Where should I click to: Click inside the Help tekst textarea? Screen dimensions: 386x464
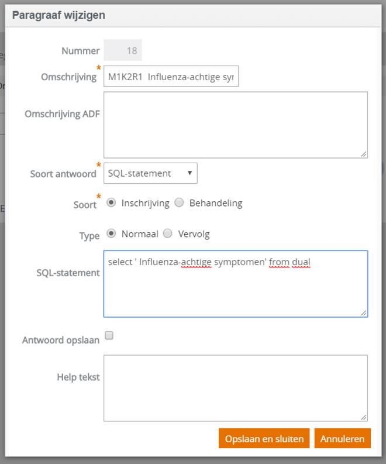236,388
